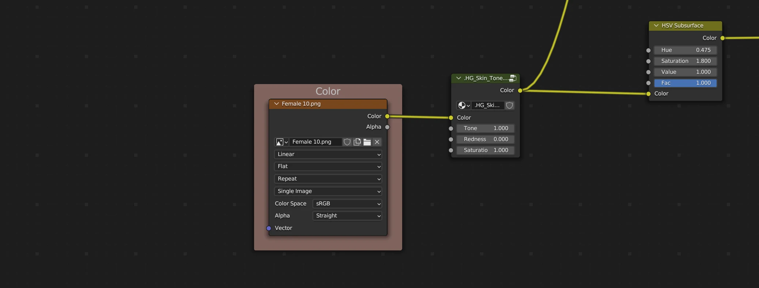Open the Linear interpolation dropdown
This screenshot has height=288, width=759.
pos(328,154)
